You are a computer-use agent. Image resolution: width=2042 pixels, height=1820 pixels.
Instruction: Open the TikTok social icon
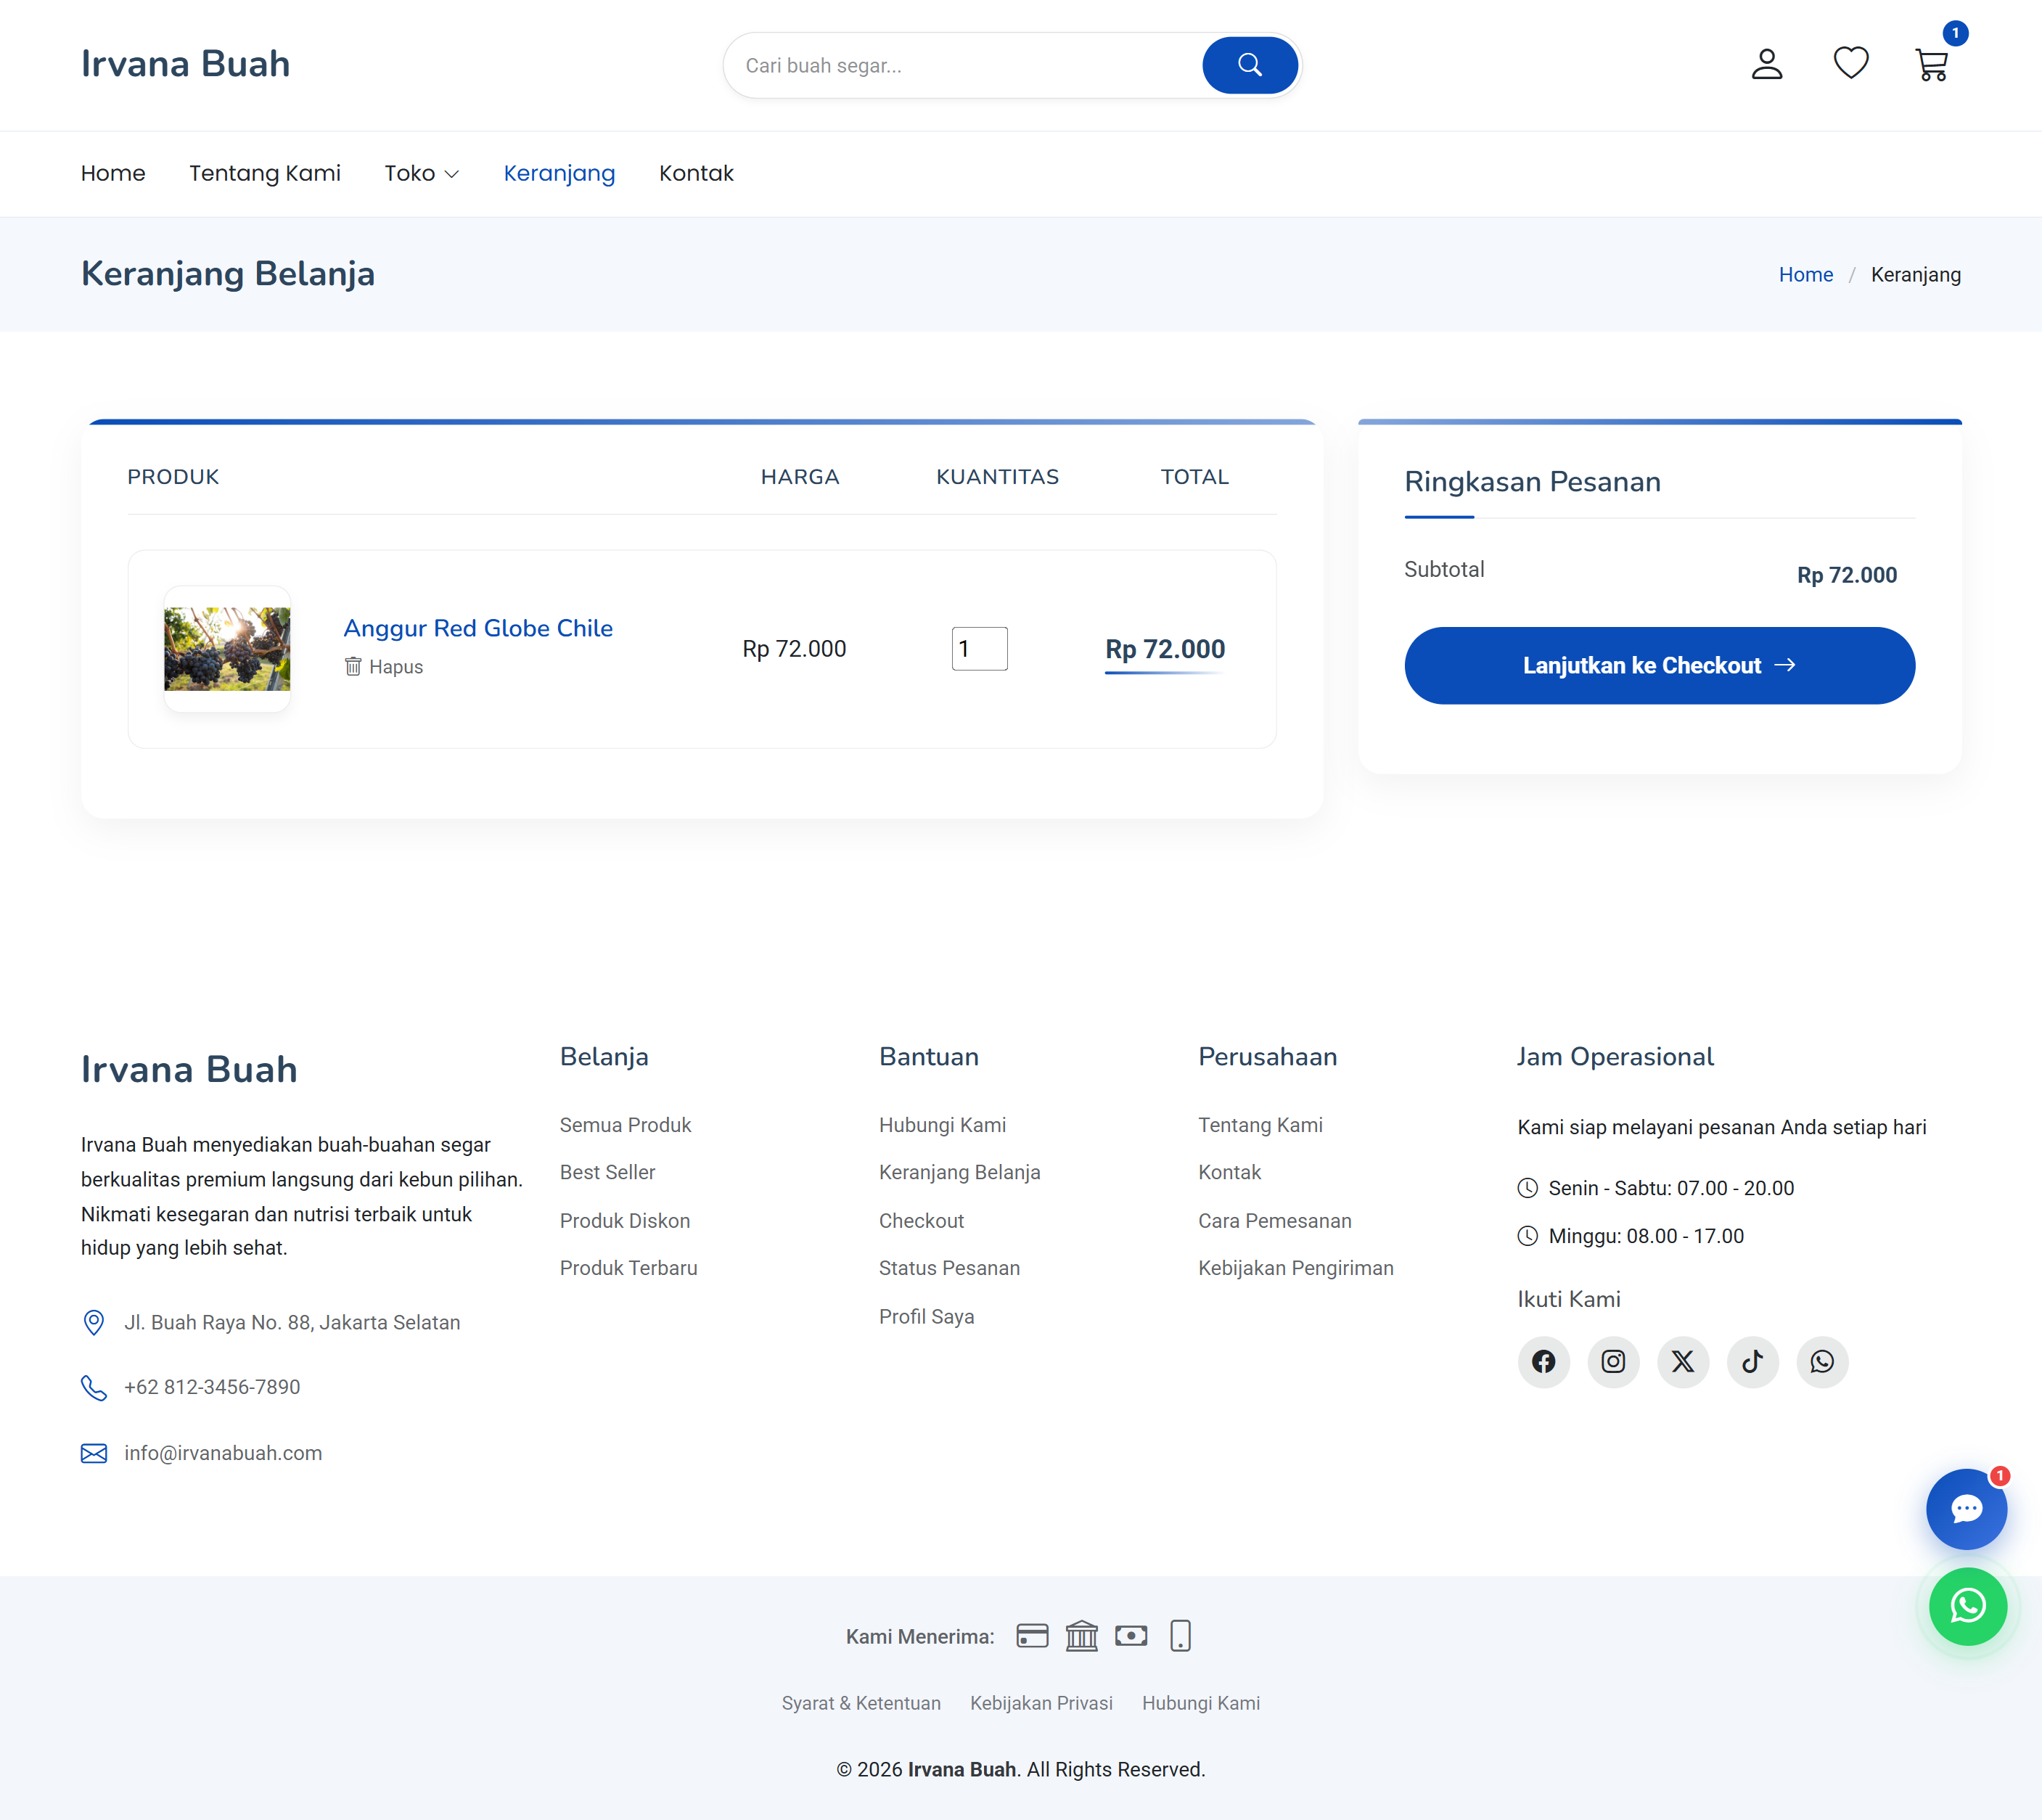point(1752,1361)
